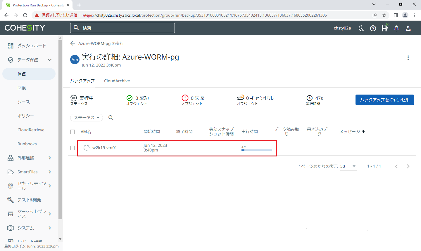Click the Vm type badge icon
The width and height of the screenshot is (421, 251).
click(75, 60)
